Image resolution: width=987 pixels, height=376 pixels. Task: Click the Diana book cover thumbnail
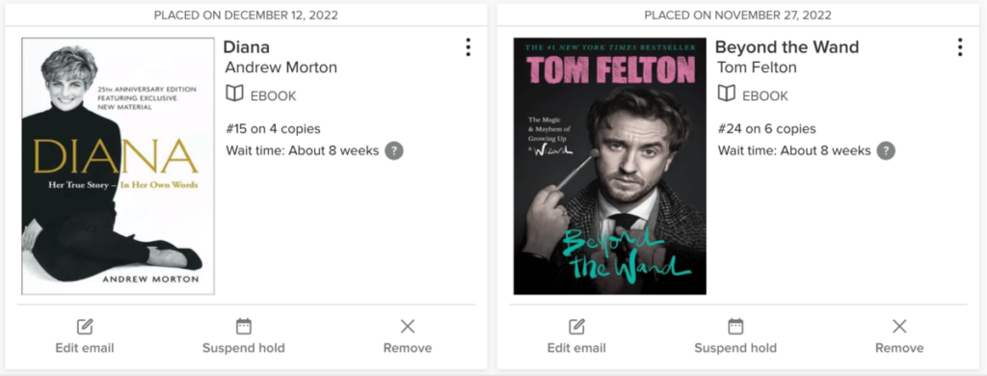[x=119, y=166]
